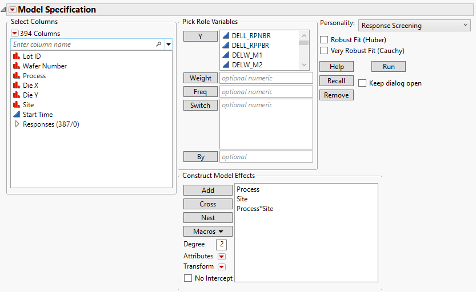Select DELL_RPNBR in Y list
The image size is (476, 292).
[251, 36]
